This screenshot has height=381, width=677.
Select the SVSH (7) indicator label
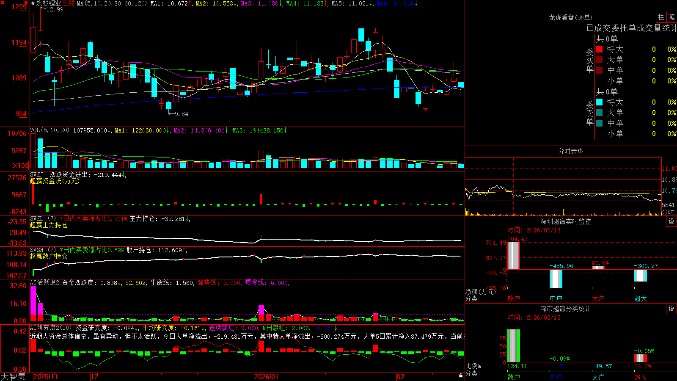pos(43,250)
